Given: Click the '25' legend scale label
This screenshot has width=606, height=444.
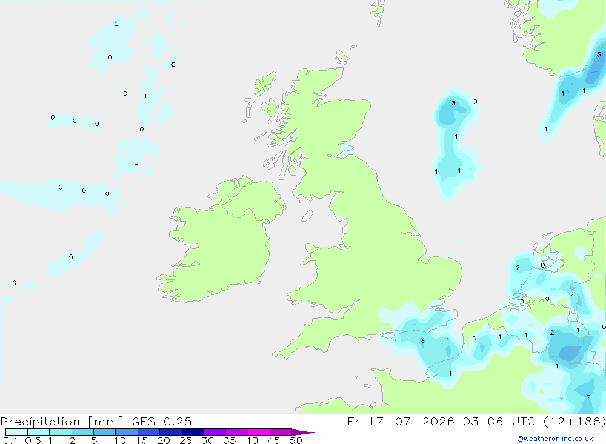Looking at the screenshot, I should click(x=185, y=440).
